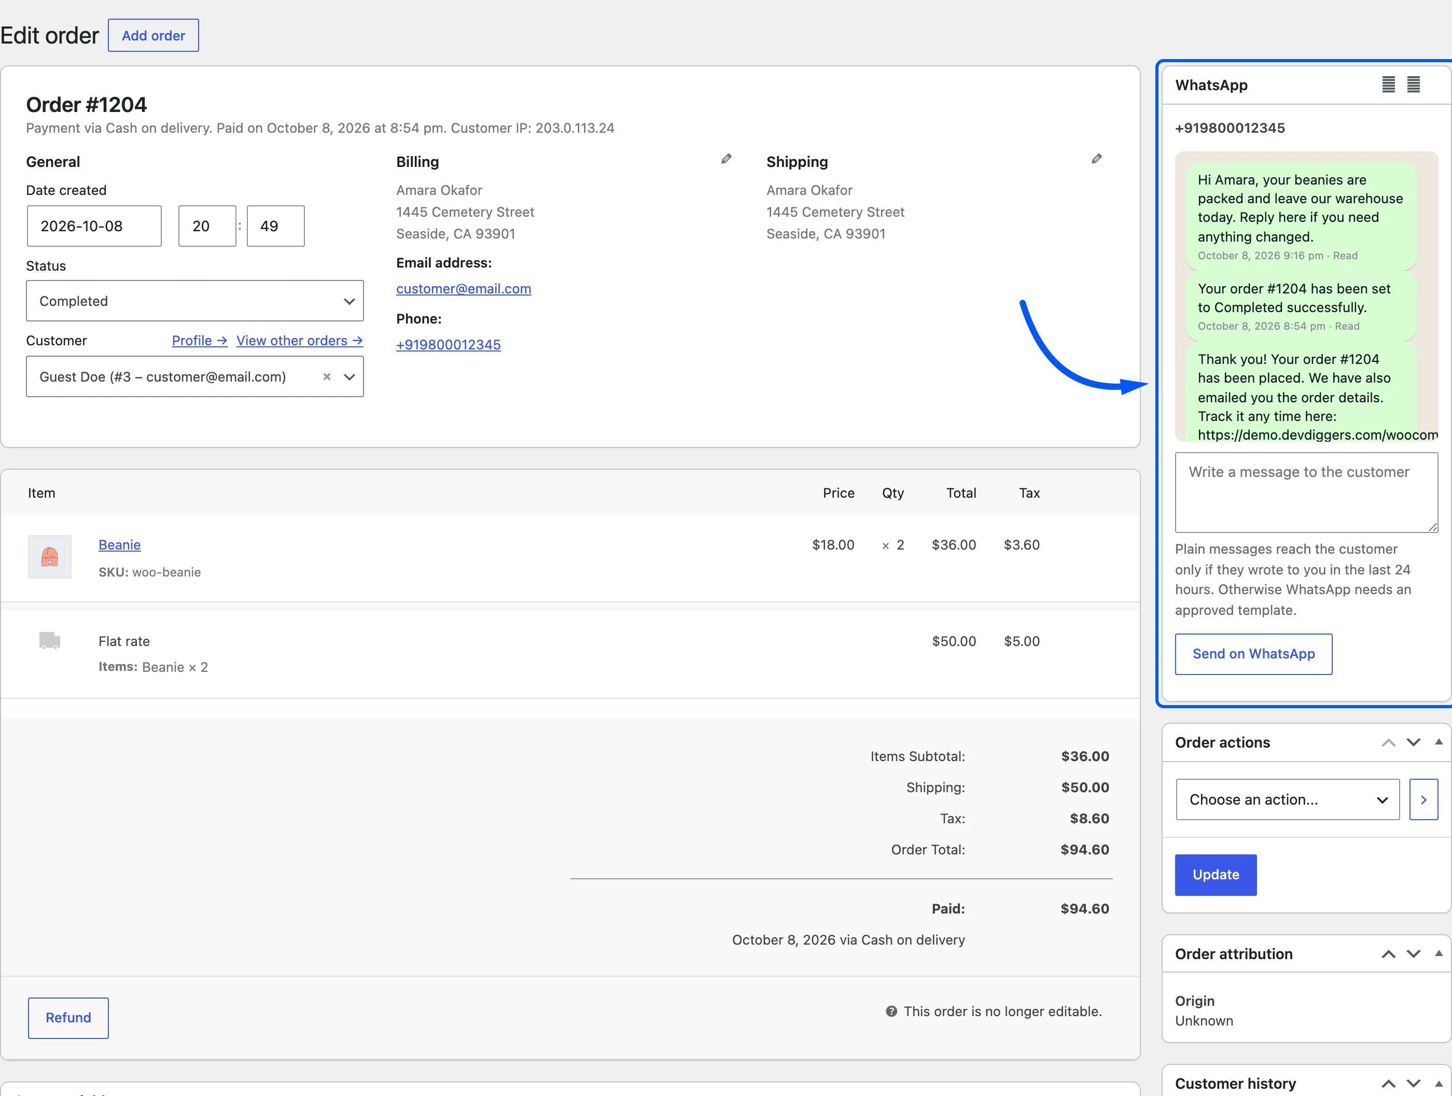Click the Flat rate $50.00 total
Image resolution: width=1452 pixels, height=1096 pixels.
(954, 641)
